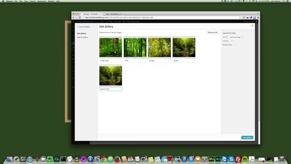Select Edit Gallery in the sidebar
Viewport: 291px width, 164px height.
[81, 33]
